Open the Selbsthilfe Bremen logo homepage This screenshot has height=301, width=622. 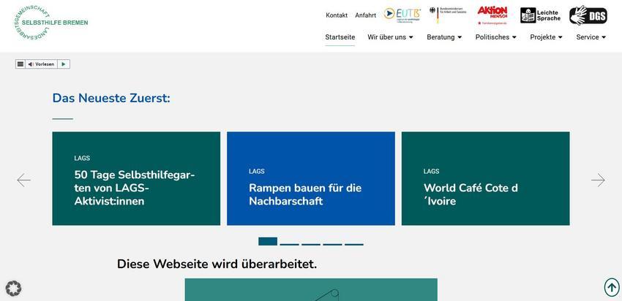click(50, 23)
